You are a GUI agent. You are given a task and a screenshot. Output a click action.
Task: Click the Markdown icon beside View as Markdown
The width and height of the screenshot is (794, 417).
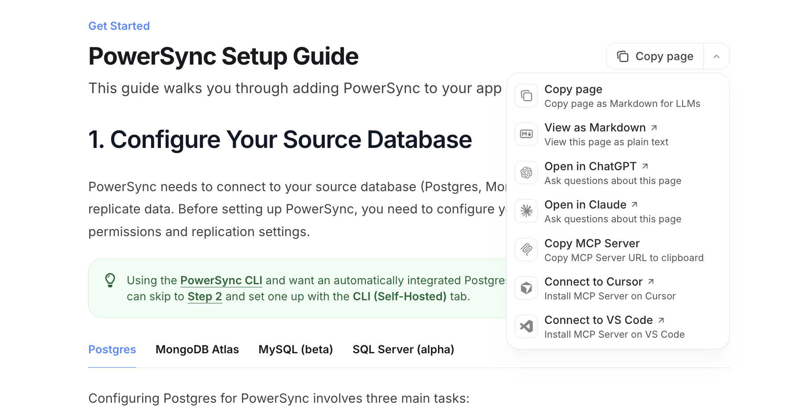pos(526,134)
